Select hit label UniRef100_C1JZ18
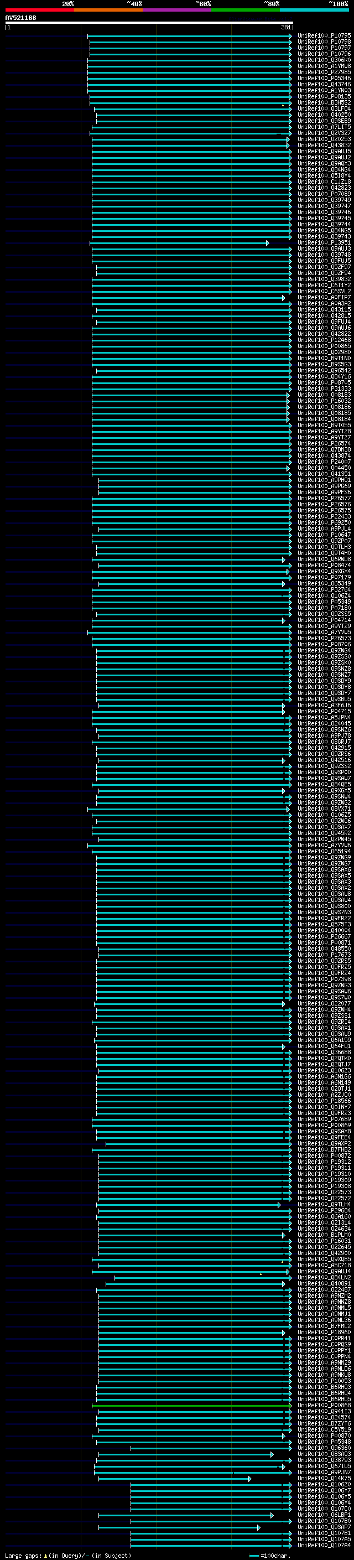 click(324, 182)
